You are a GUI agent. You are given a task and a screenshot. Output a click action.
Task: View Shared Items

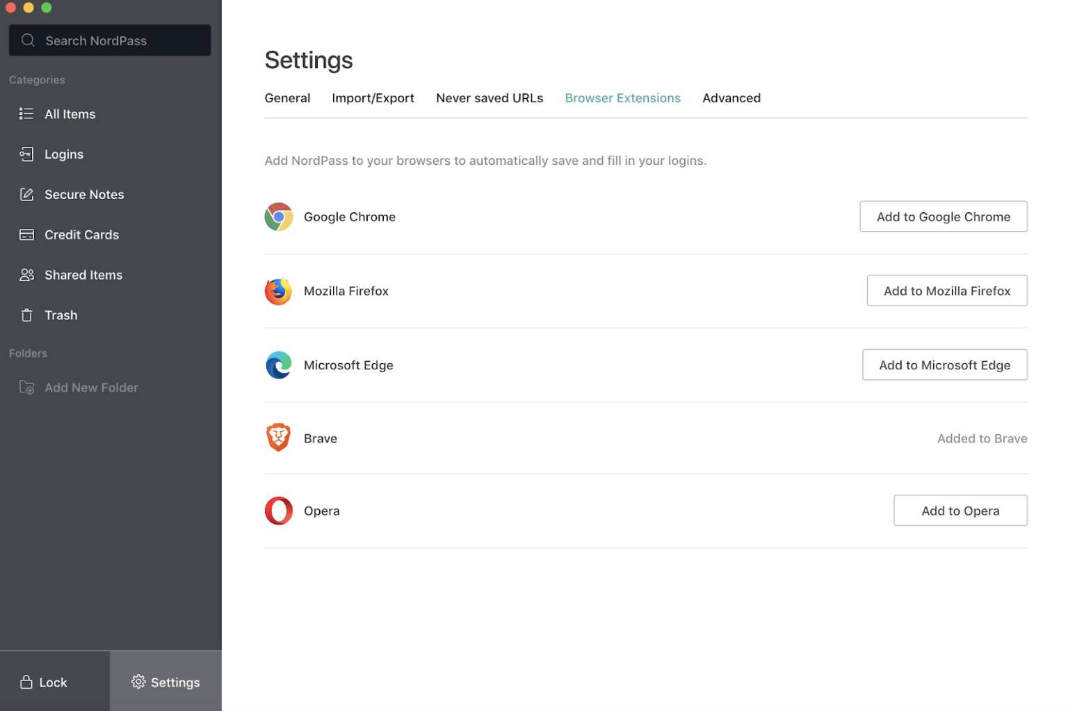point(83,275)
